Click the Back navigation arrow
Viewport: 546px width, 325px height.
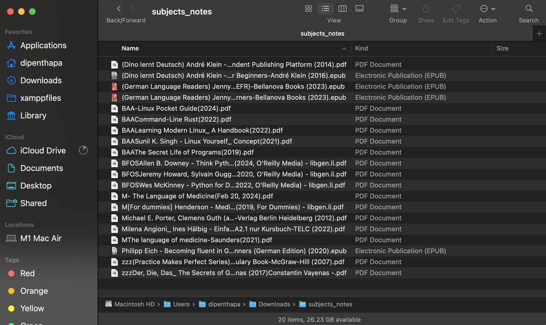(119, 8)
